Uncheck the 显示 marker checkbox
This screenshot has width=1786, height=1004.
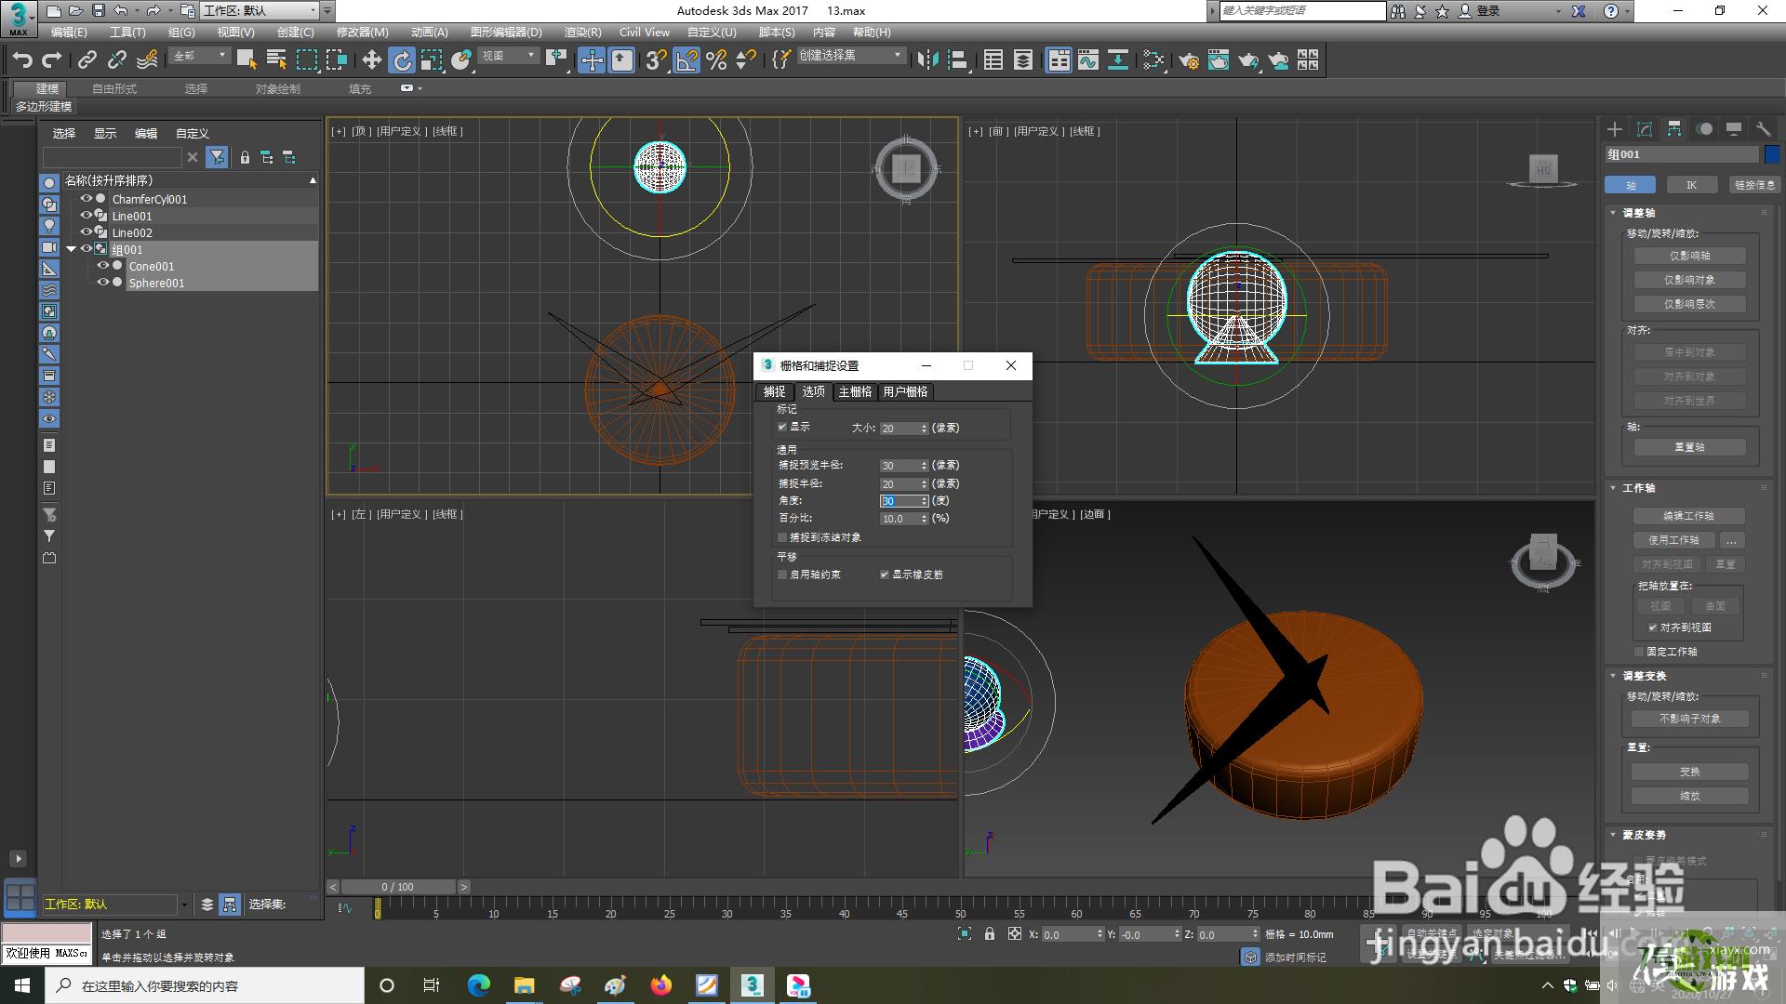[x=782, y=427]
